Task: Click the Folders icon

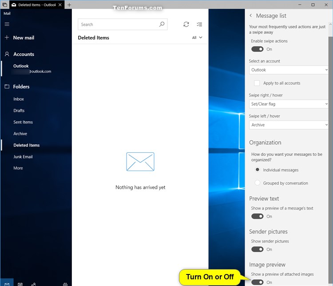Action: 7,87
